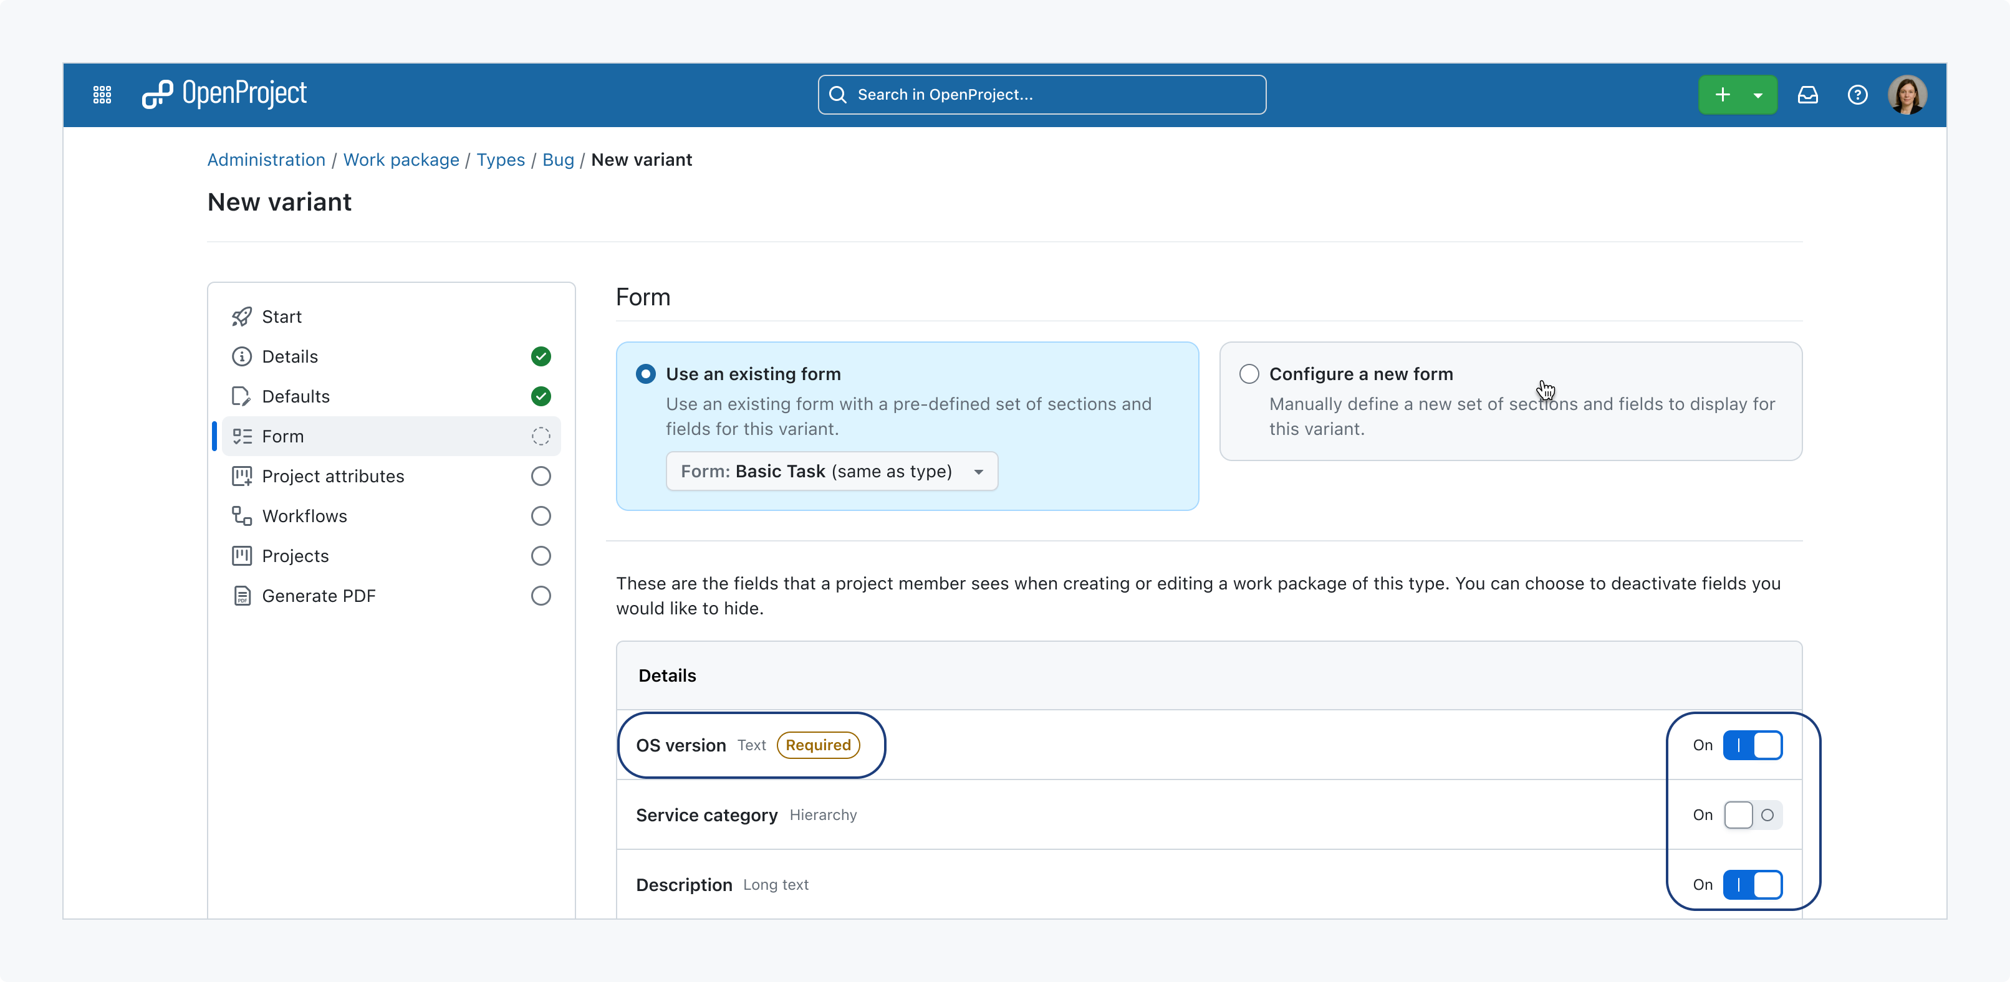Click the Service category field name

tap(706, 814)
